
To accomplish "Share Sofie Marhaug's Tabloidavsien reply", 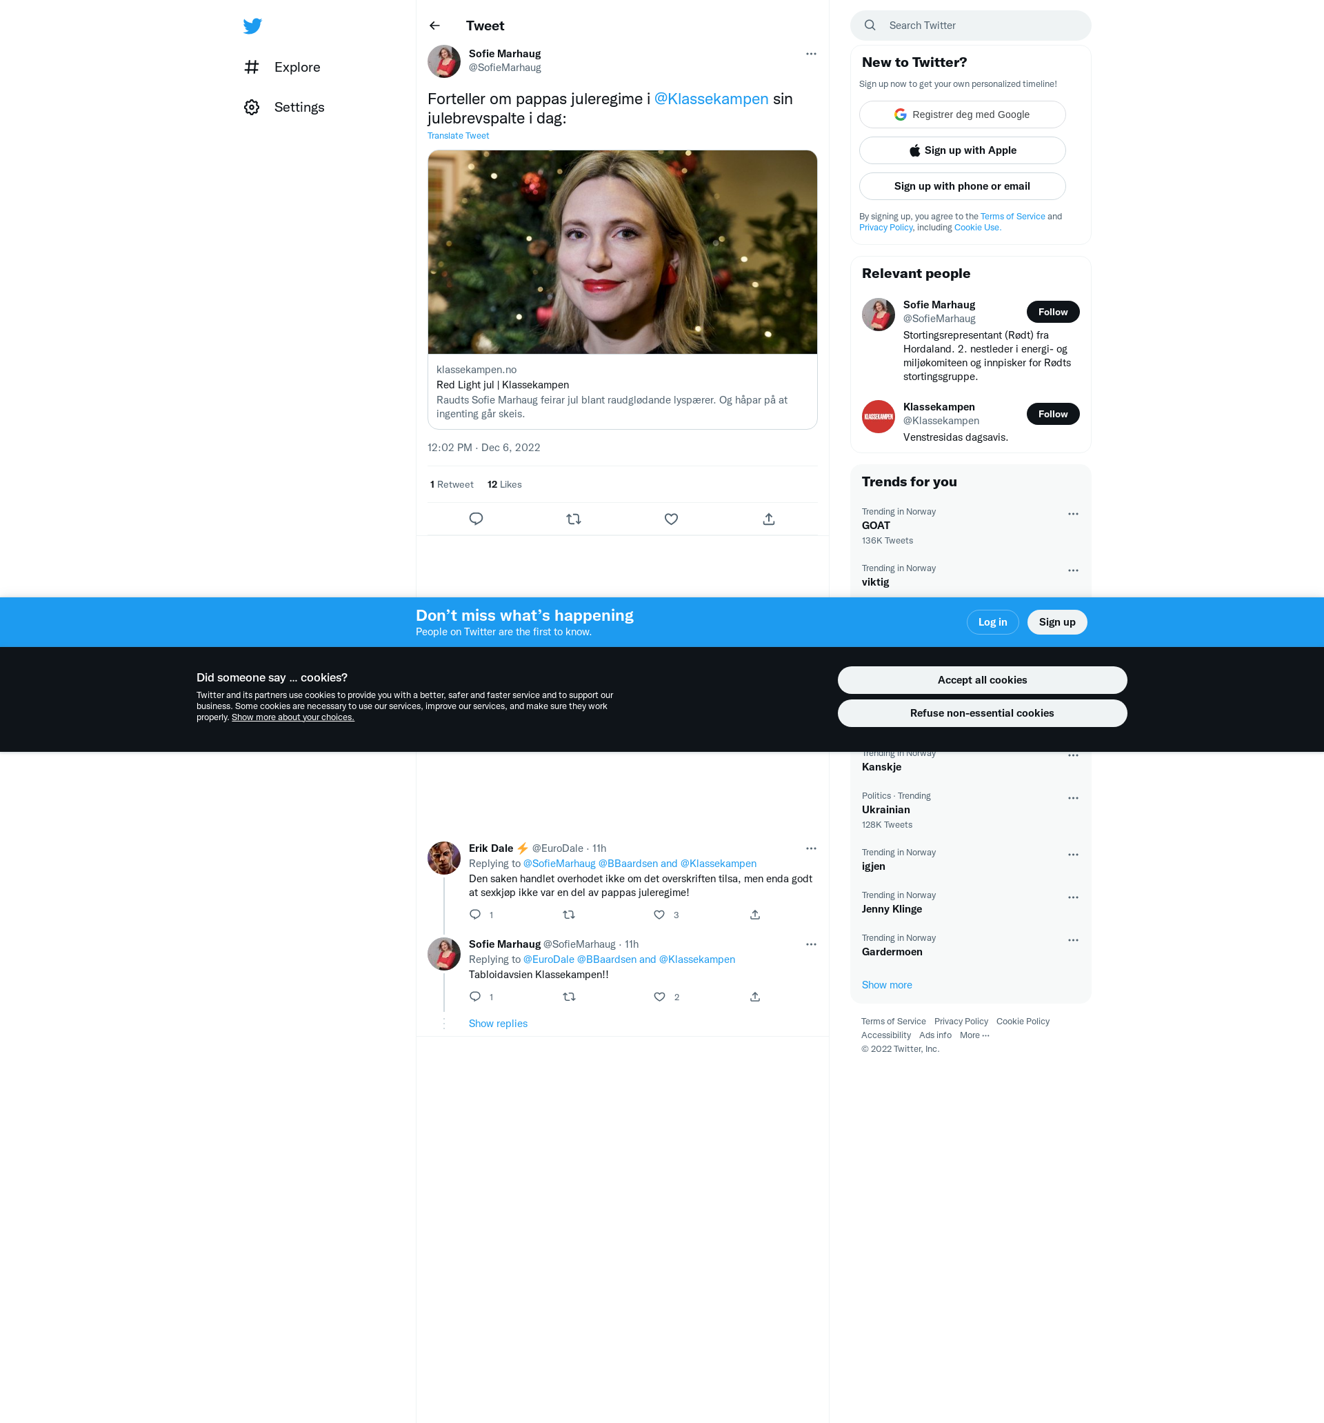I will pos(755,997).
